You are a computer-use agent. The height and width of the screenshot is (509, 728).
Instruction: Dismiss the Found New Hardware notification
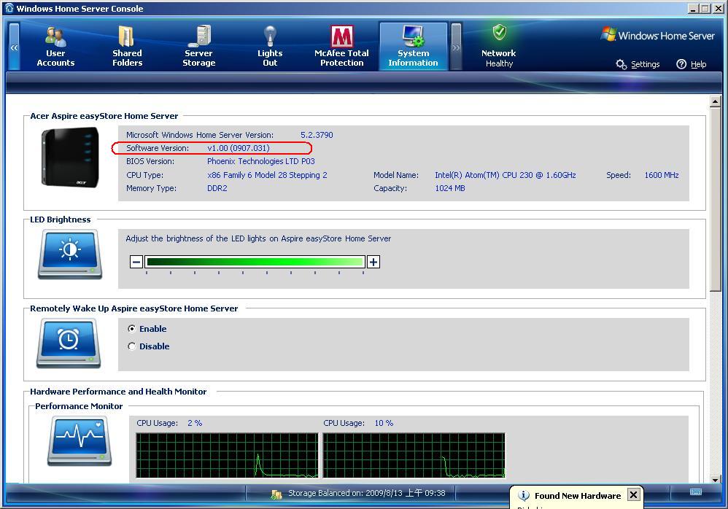(x=632, y=495)
